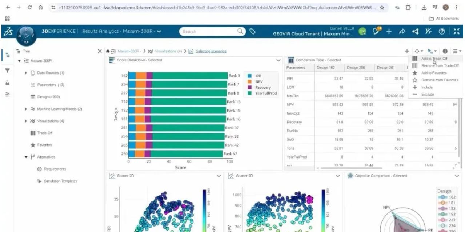
Task: Choose Exclude from the selection menu
Action: pyautogui.click(x=427, y=94)
